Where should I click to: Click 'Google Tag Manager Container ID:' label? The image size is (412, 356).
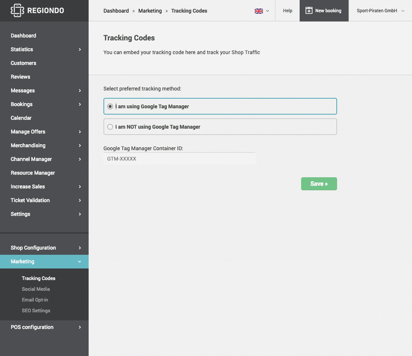coord(143,148)
